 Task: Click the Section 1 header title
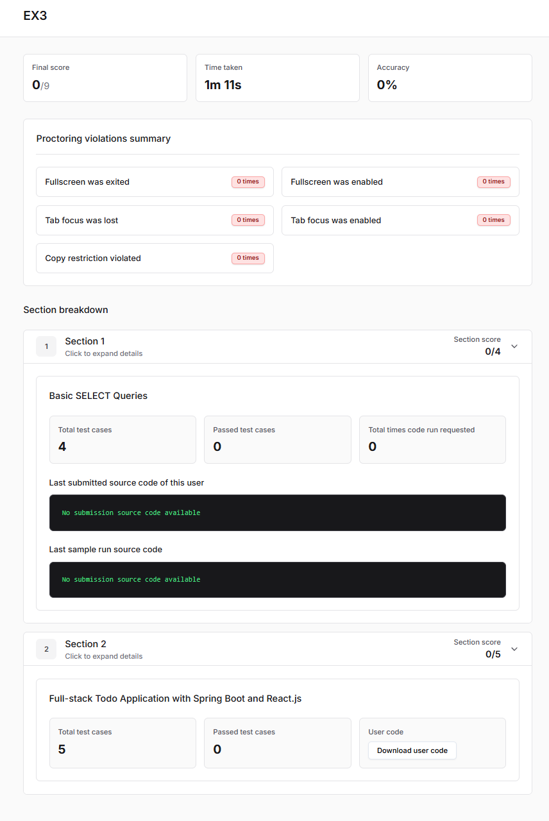[x=85, y=341]
